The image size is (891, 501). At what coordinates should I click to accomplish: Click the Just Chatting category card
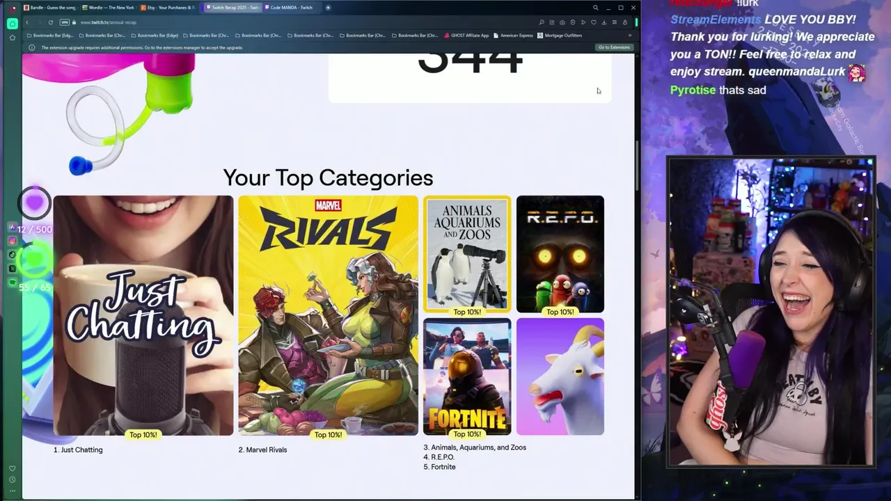[x=143, y=315]
